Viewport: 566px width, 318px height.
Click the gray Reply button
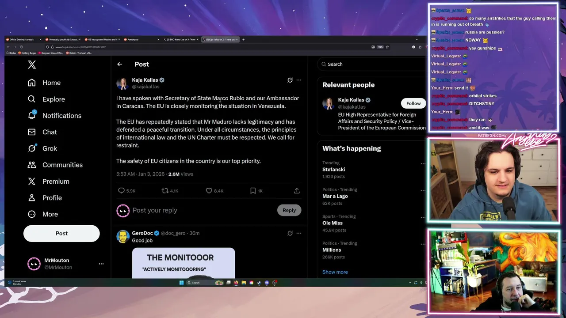[x=289, y=210]
